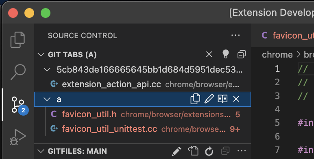Open the Search view in activity bar
The height and width of the screenshot is (159, 314).
18,72
